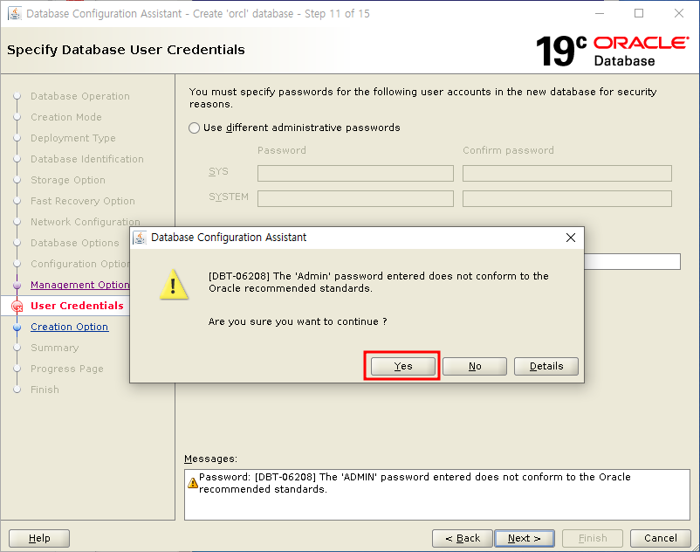Image resolution: width=700 pixels, height=552 pixels.
Task: Cancel the database creation wizard
Action: point(660,538)
